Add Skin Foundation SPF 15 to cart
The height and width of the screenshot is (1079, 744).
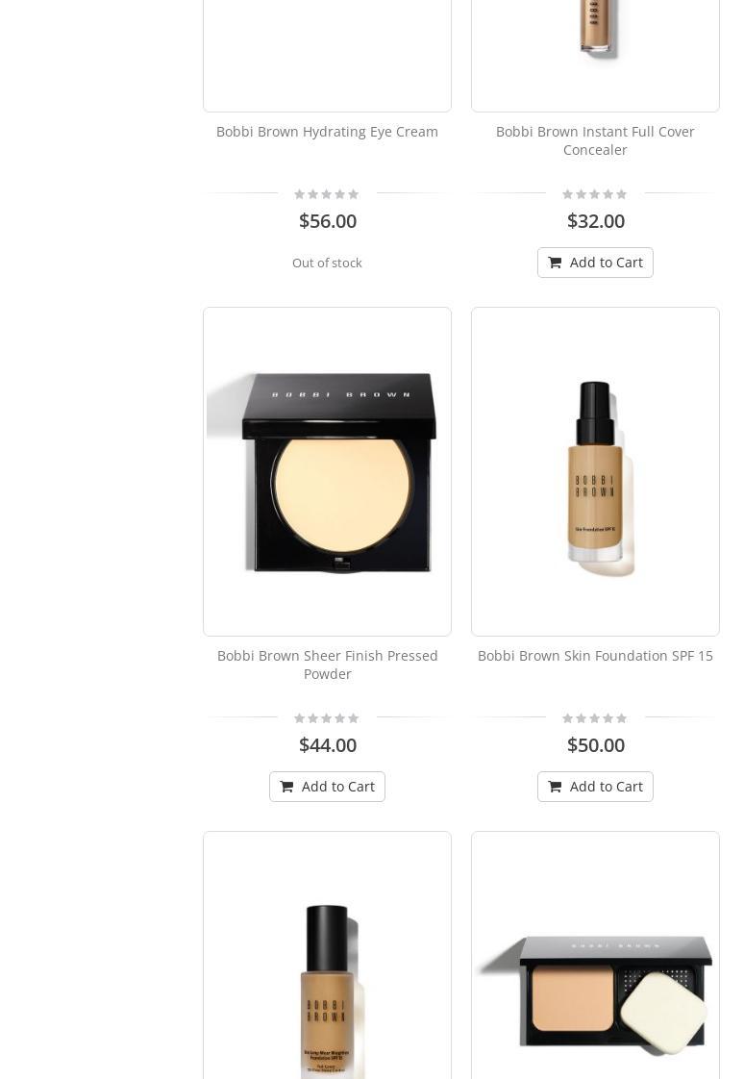click(x=595, y=787)
